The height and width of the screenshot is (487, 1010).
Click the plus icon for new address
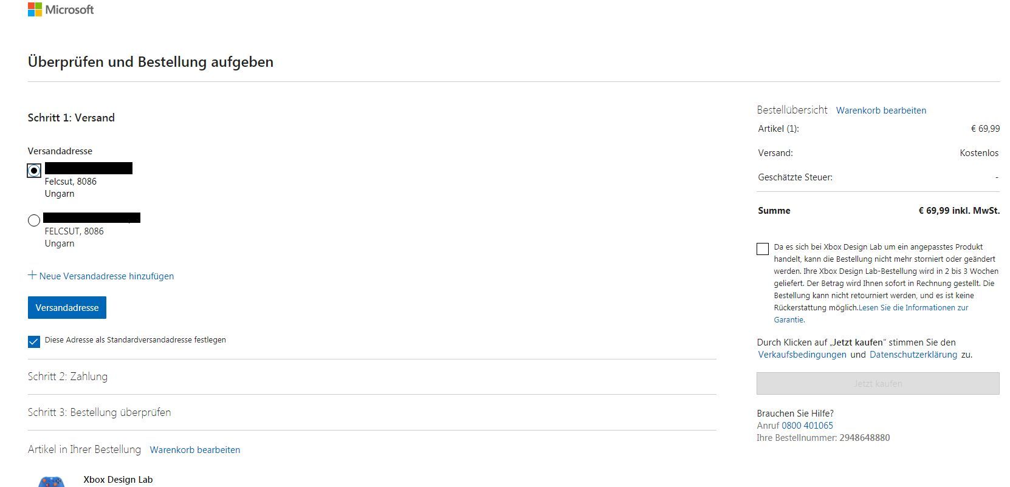(x=32, y=275)
